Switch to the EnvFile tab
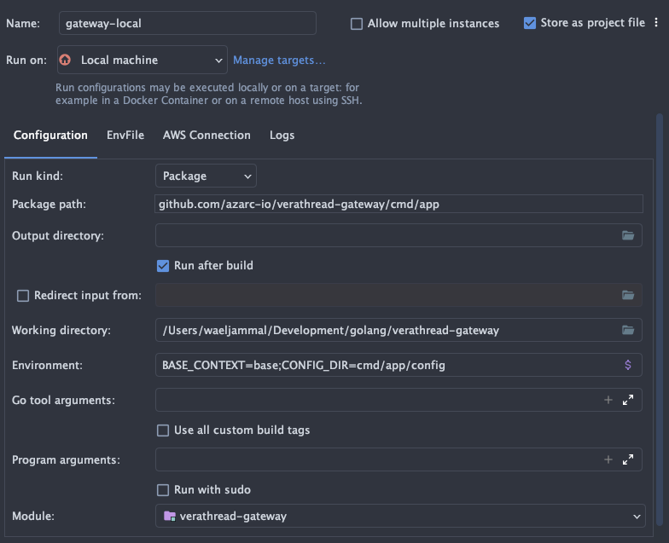This screenshot has width=669, height=543. pos(125,135)
